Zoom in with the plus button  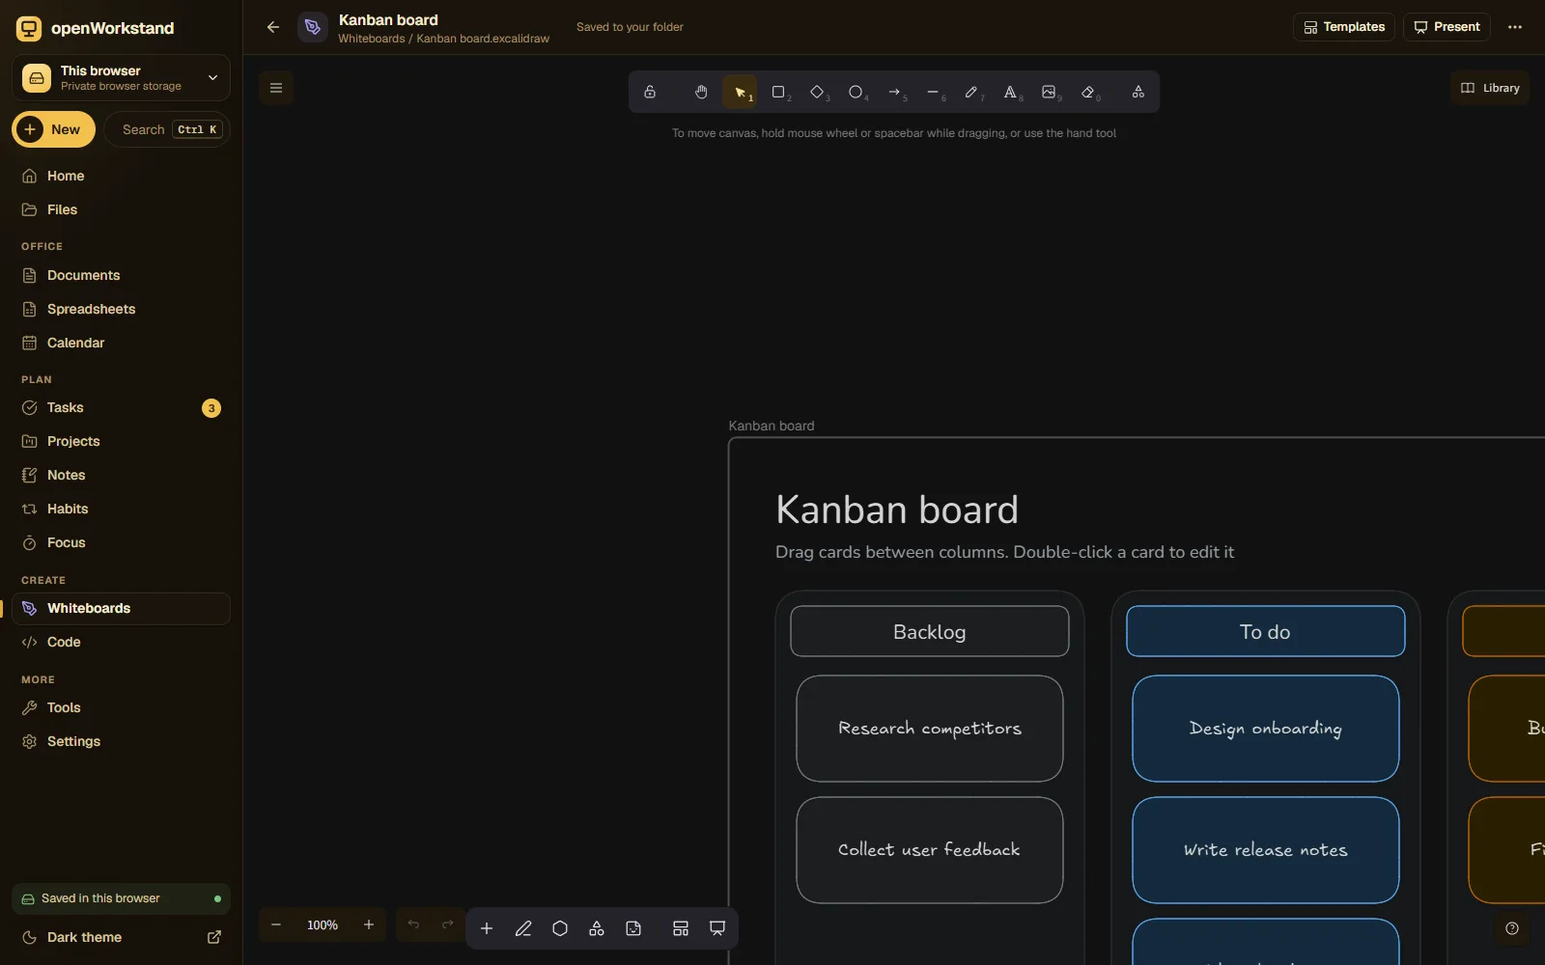click(368, 924)
